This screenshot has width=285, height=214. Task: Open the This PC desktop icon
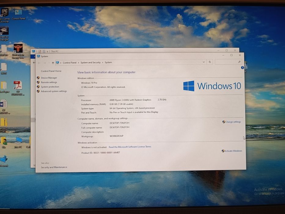[x=18, y=143]
